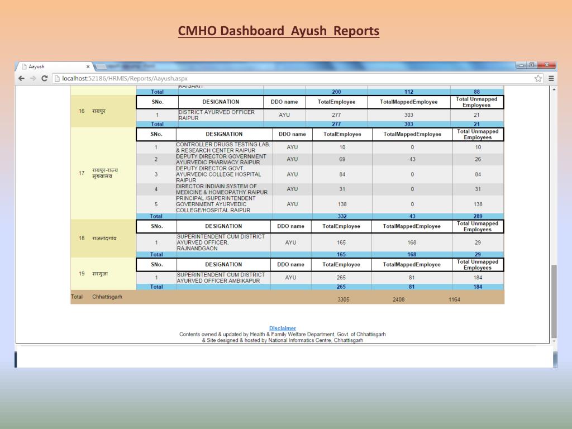Click the CMHO Dashboard Ayush Reports heading
Image resolution: width=572 pixels, height=429 pixels.
(x=279, y=31)
